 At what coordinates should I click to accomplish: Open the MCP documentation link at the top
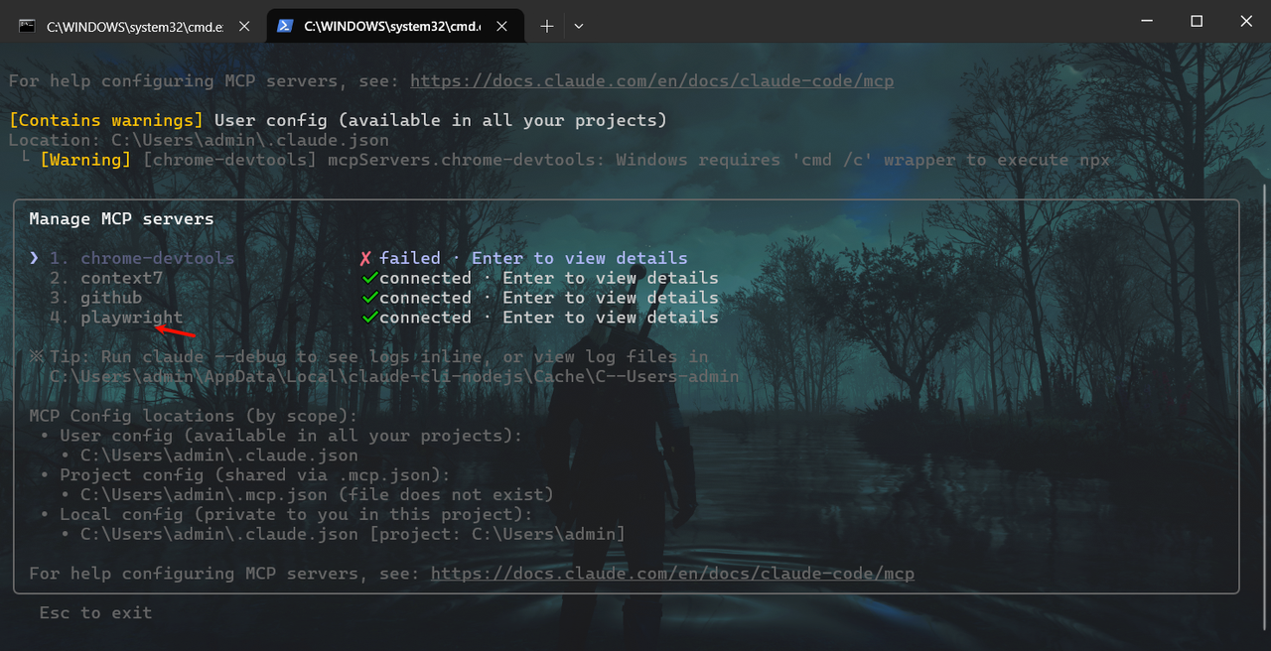651,80
